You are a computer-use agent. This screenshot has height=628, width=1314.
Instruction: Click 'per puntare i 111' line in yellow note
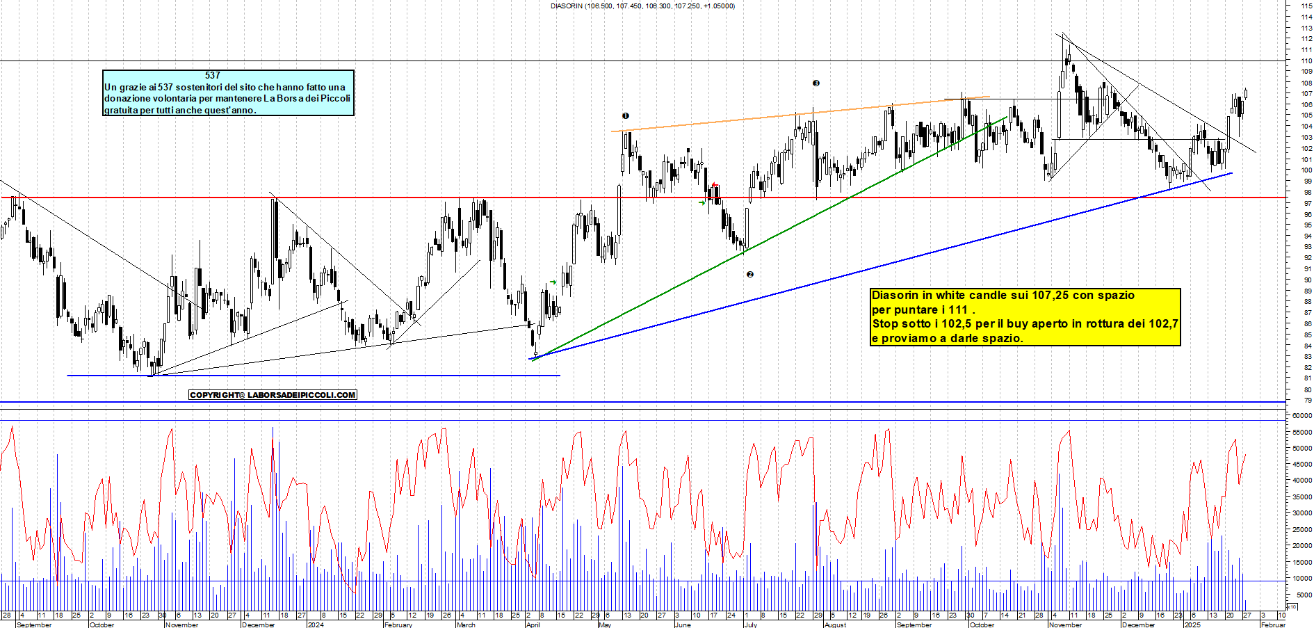(x=923, y=309)
